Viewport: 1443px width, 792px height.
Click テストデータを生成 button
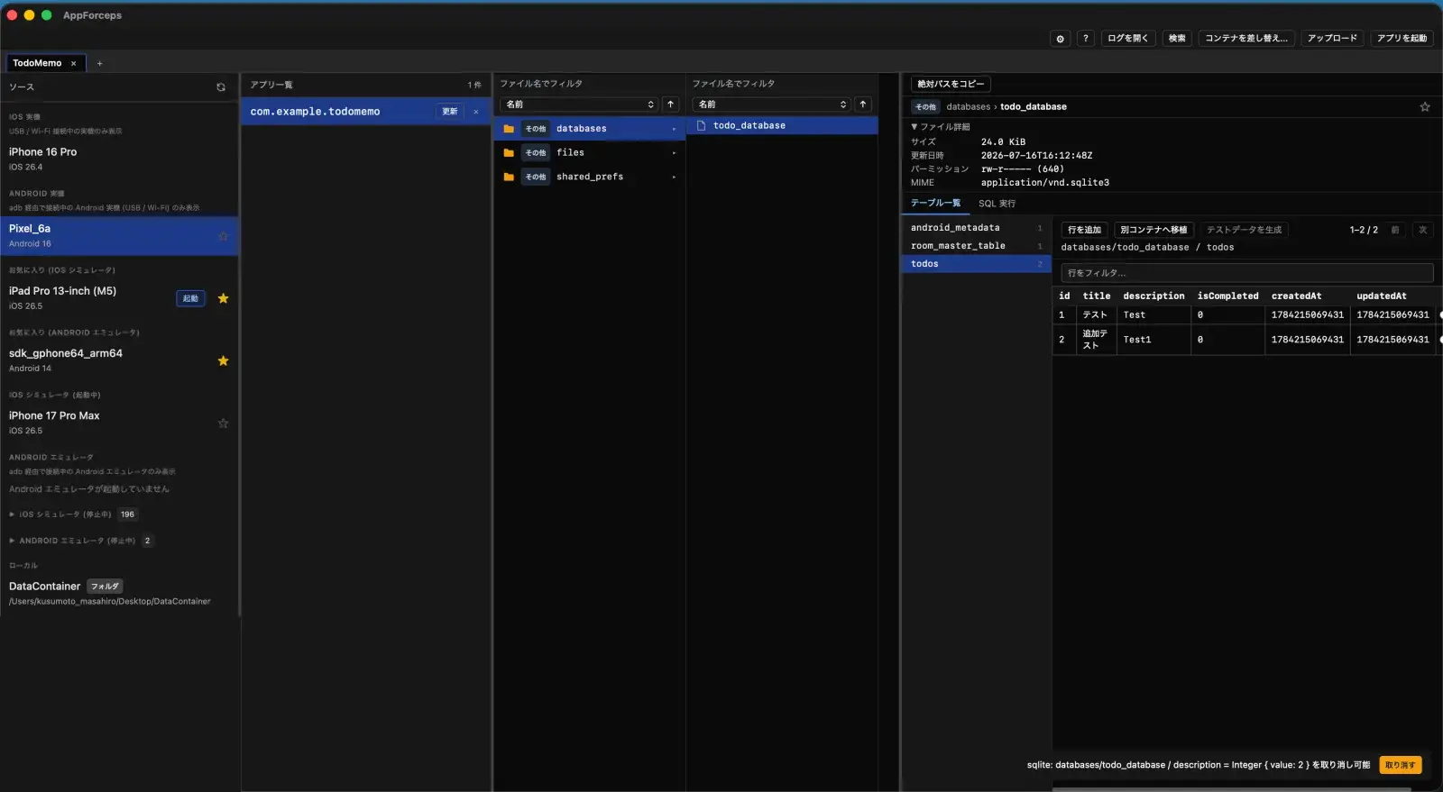click(x=1244, y=230)
